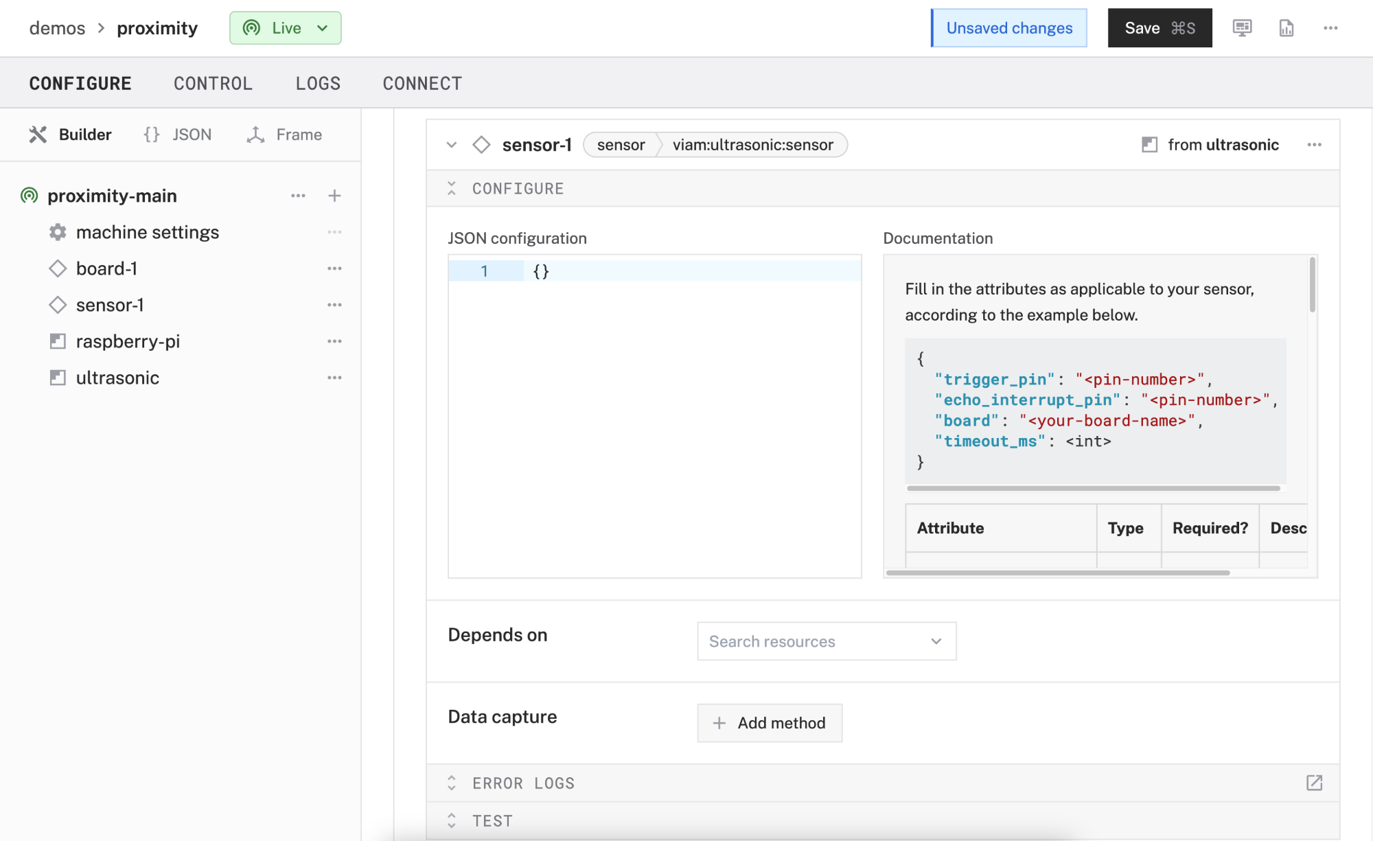
Task: Click the Save button
Action: [x=1159, y=28]
